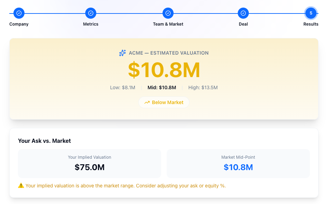Click the Mid: $10.8M value

(x=162, y=87)
